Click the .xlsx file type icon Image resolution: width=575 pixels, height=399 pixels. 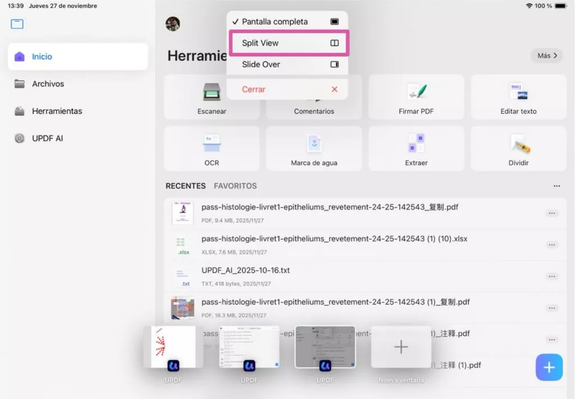[x=182, y=245]
